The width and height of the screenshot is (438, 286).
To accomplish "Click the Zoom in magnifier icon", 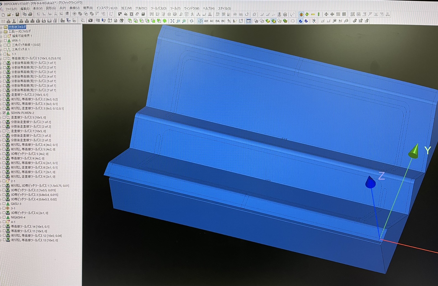I will tap(184, 21).
